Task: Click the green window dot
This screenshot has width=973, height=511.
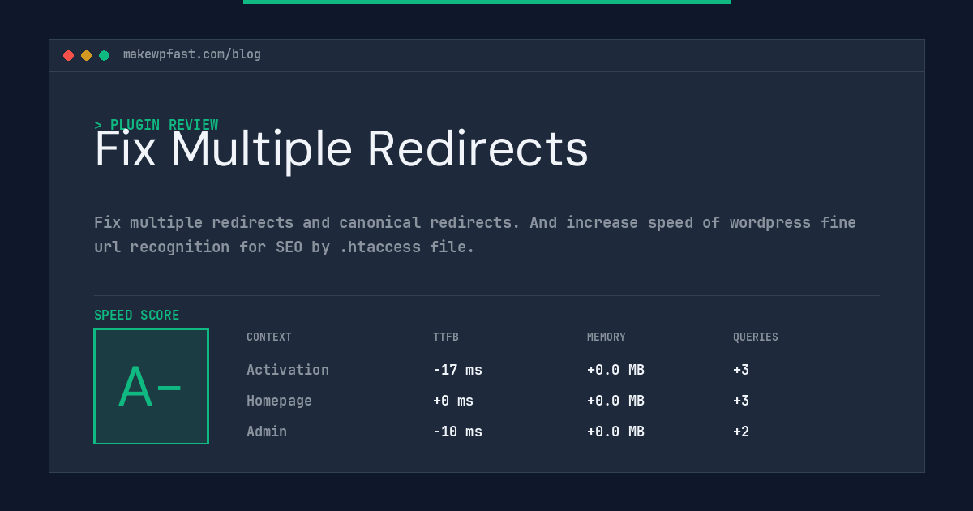Action: click(x=104, y=55)
